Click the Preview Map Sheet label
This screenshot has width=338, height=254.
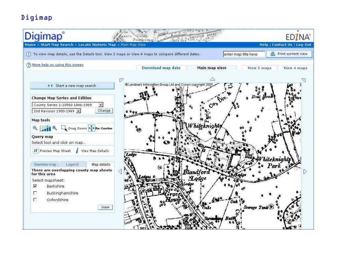55,151
